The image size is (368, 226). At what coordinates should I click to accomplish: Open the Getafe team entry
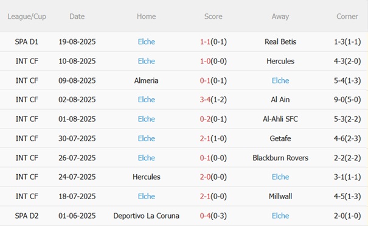pyautogui.click(x=280, y=138)
